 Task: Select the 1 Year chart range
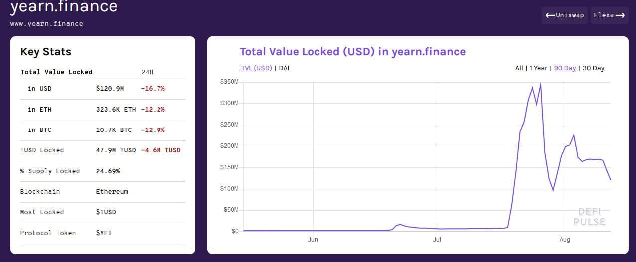538,68
